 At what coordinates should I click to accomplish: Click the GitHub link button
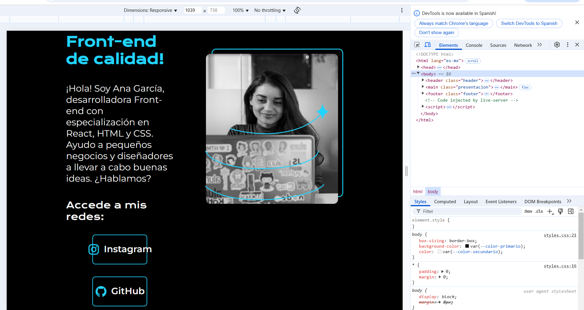tap(120, 291)
